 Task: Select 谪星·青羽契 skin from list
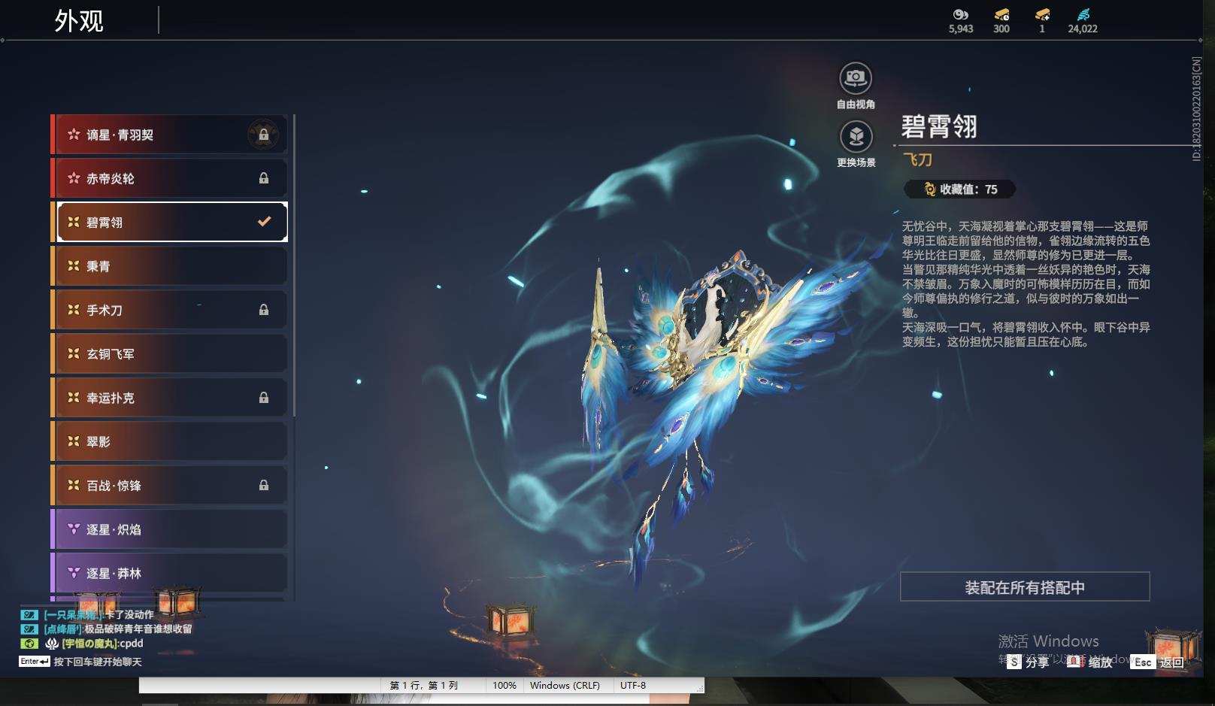pos(169,135)
